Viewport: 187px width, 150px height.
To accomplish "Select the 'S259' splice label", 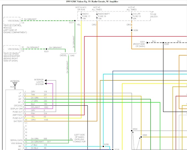I will 166,44.
